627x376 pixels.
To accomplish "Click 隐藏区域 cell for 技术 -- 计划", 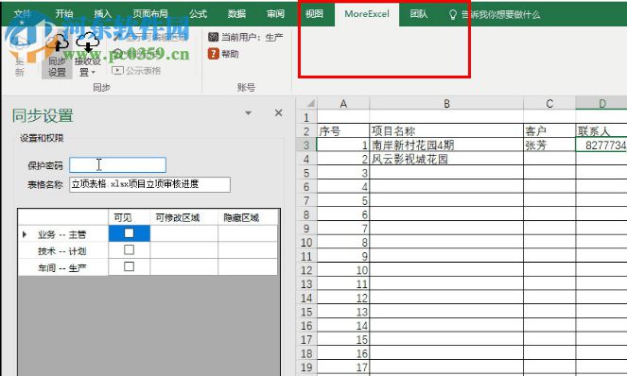I will click(x=248, y=250).
